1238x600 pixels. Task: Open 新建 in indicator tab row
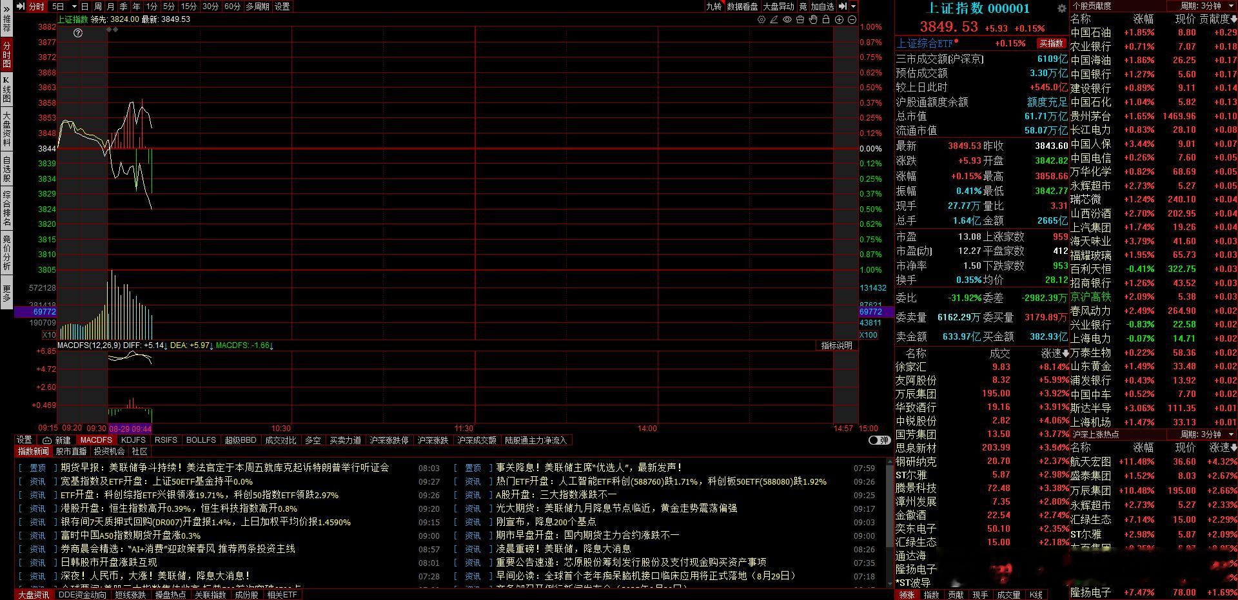pos(63,440)
